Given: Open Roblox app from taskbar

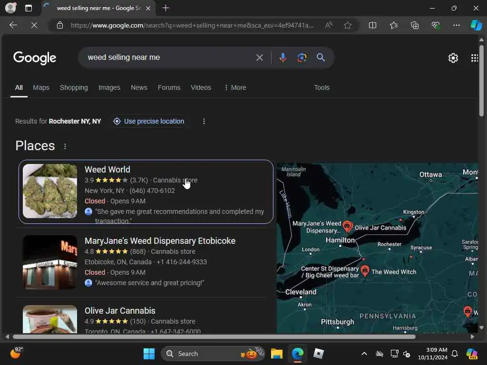Looking at the screenshot, I should (x=318, y=354).
